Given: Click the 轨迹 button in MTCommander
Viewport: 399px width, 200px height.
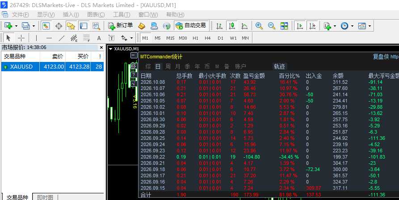Looking at the screenshot, I should [x=279, y=66].
